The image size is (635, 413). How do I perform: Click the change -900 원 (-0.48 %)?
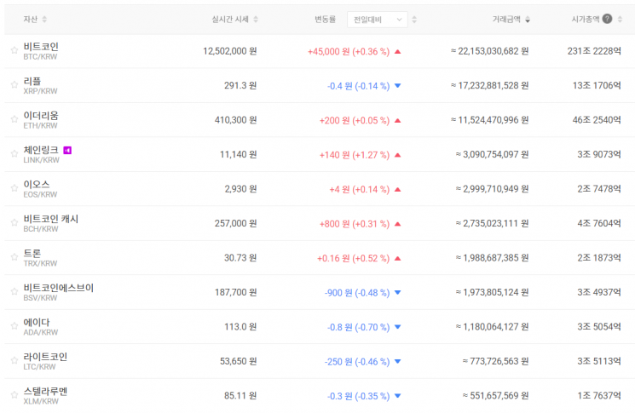[357, 292]
